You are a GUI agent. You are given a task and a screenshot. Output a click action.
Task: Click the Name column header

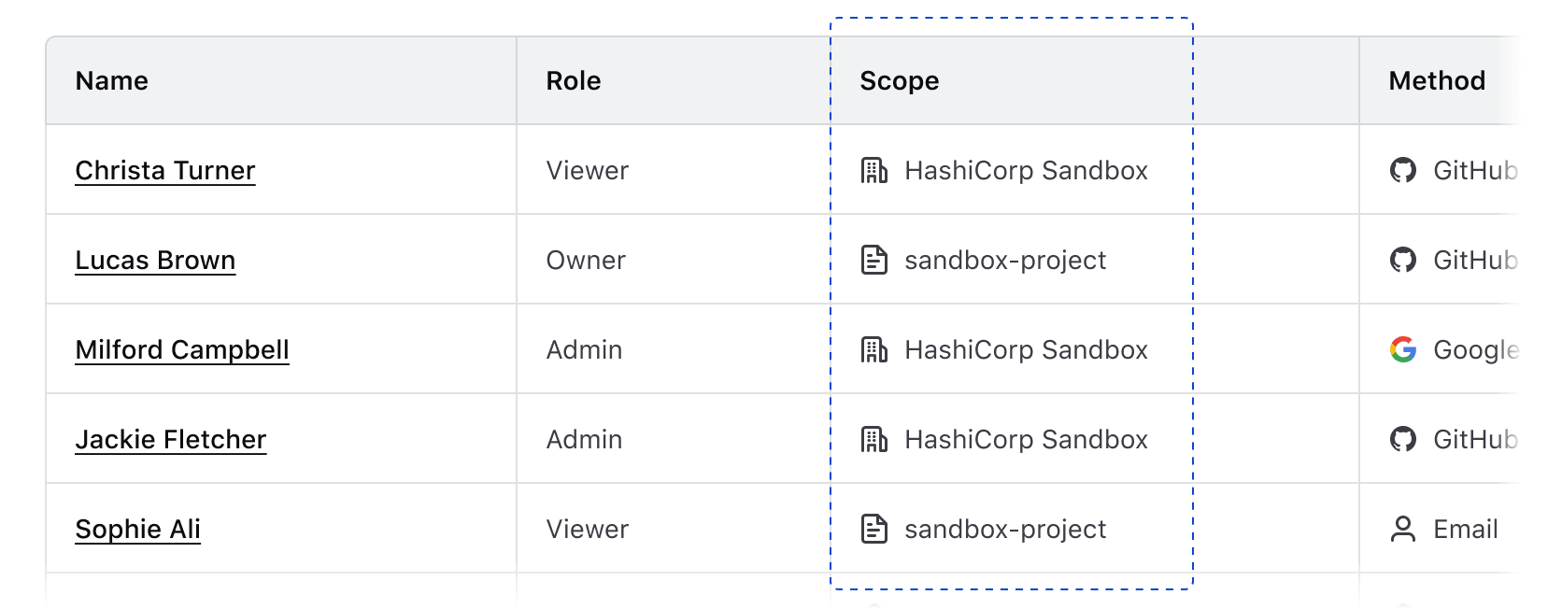111,80
